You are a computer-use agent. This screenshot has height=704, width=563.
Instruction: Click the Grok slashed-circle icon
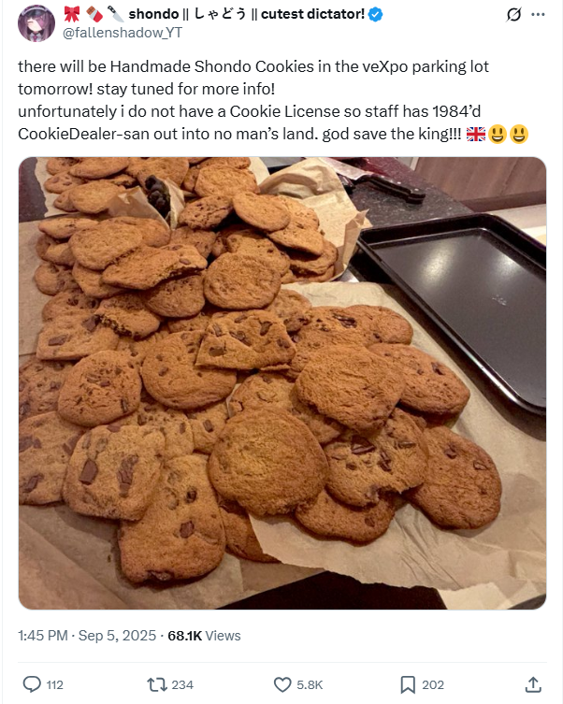point(513,14)
